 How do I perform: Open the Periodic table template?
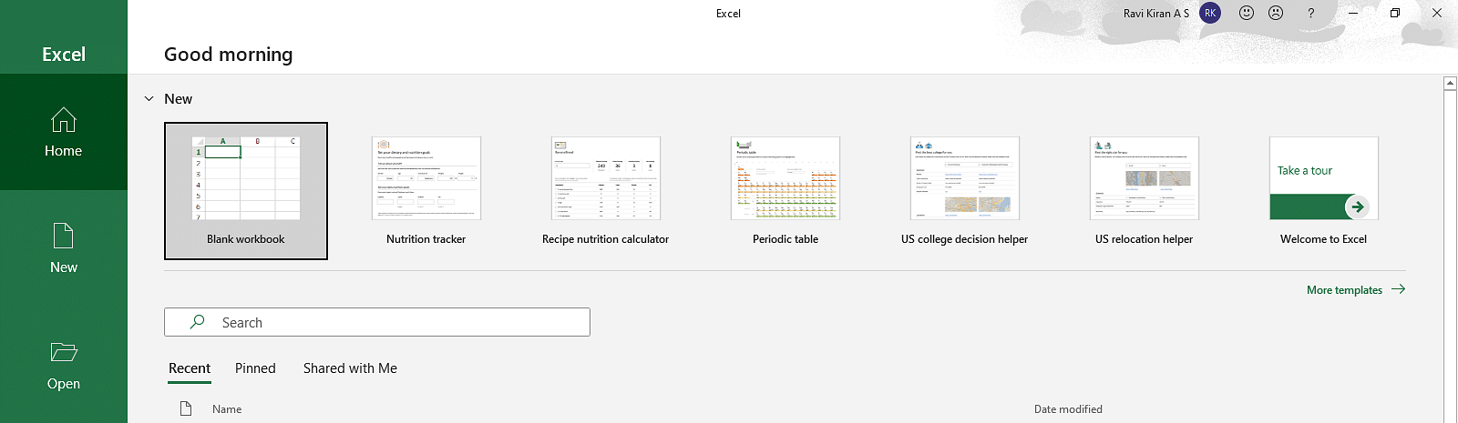(785, 191)
